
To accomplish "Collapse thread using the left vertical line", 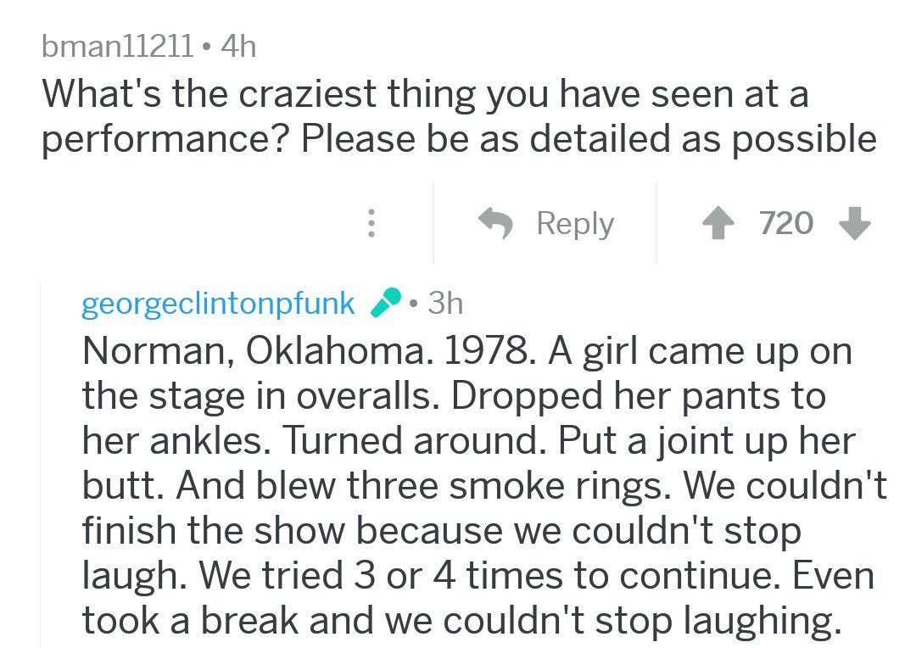I will [41, 466].
